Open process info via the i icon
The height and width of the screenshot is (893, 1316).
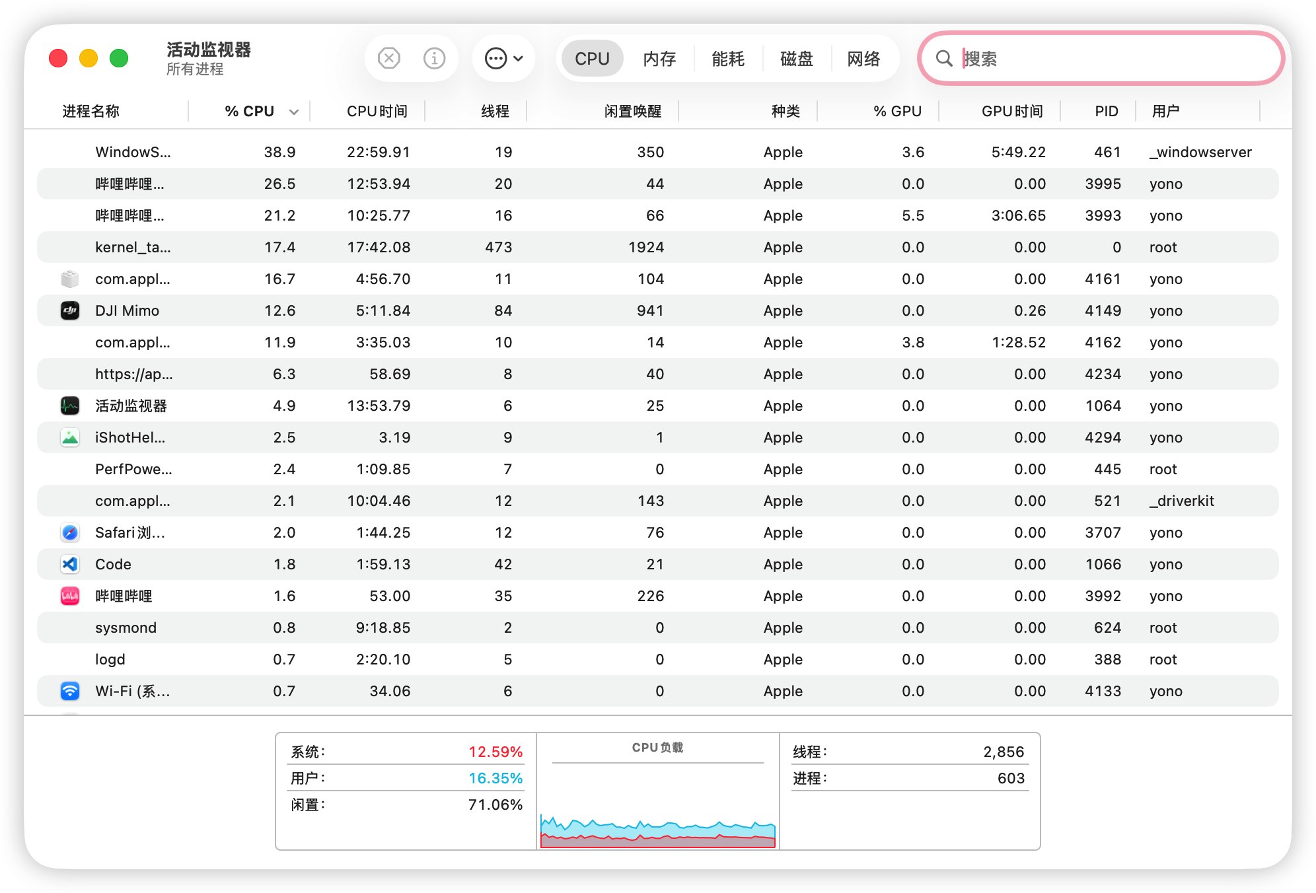click(434, 59)
